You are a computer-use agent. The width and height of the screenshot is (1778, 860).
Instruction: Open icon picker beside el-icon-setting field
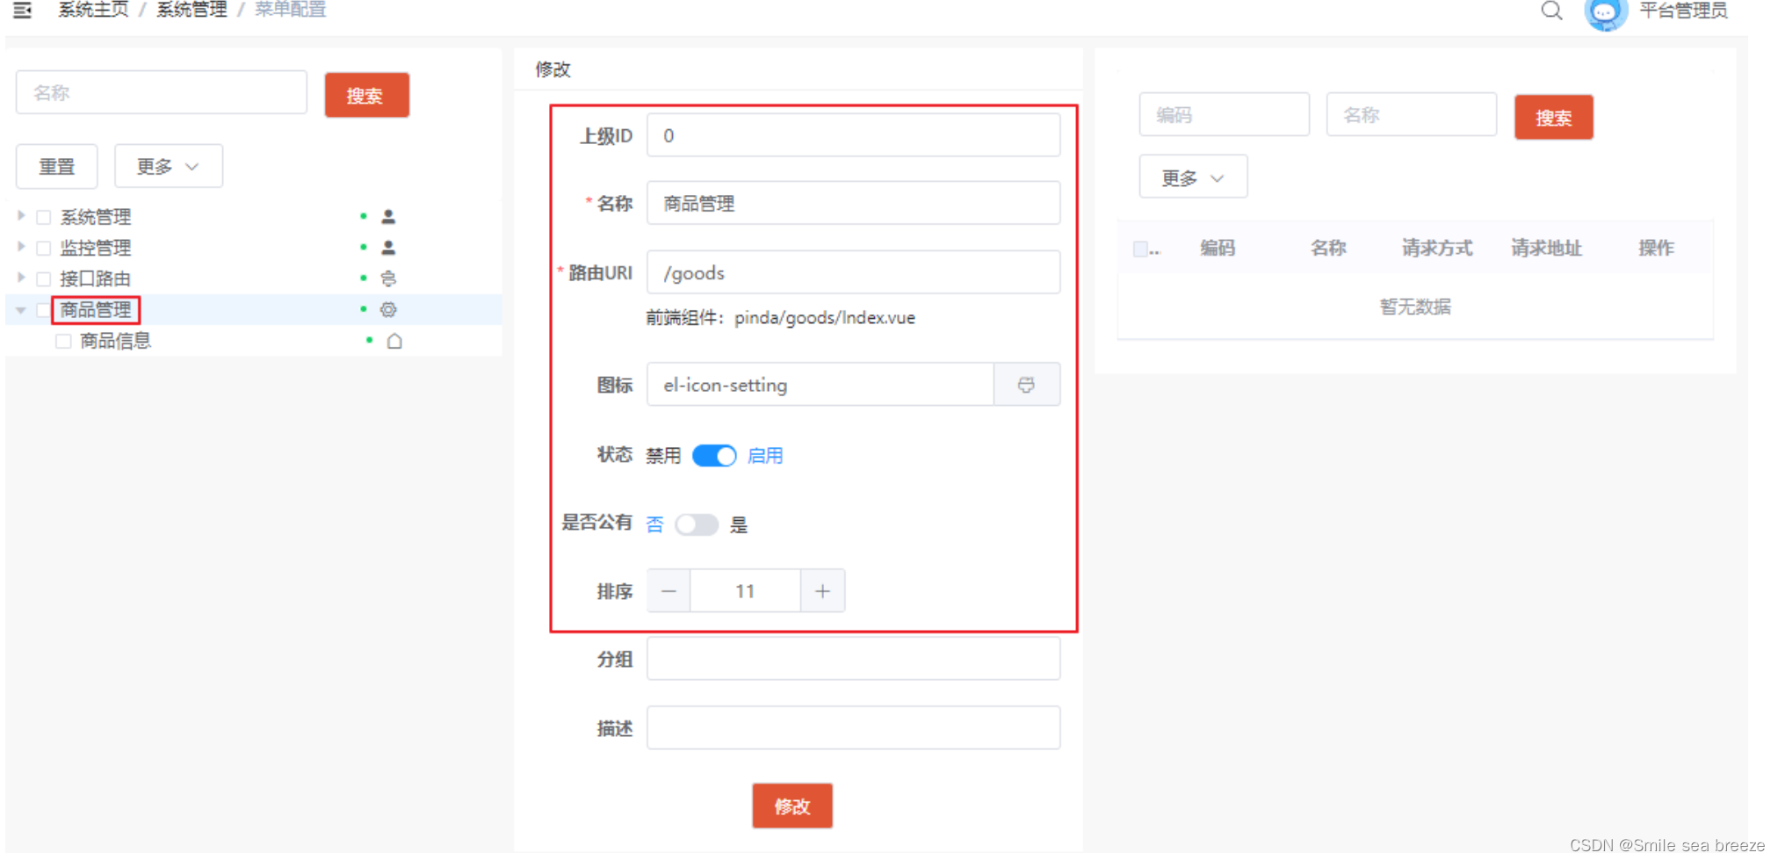click(1026, 385)
